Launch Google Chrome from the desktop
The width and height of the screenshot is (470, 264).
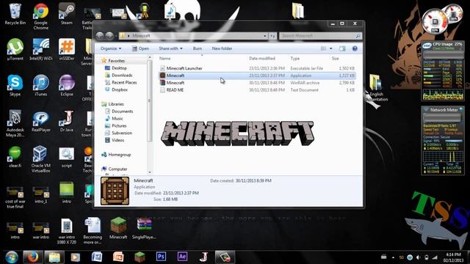coord(41,15)
